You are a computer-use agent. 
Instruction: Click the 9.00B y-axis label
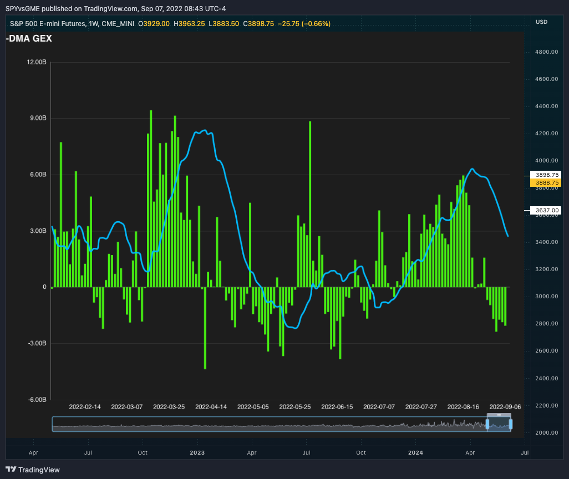pyautogui.click(x=38, y=118)
